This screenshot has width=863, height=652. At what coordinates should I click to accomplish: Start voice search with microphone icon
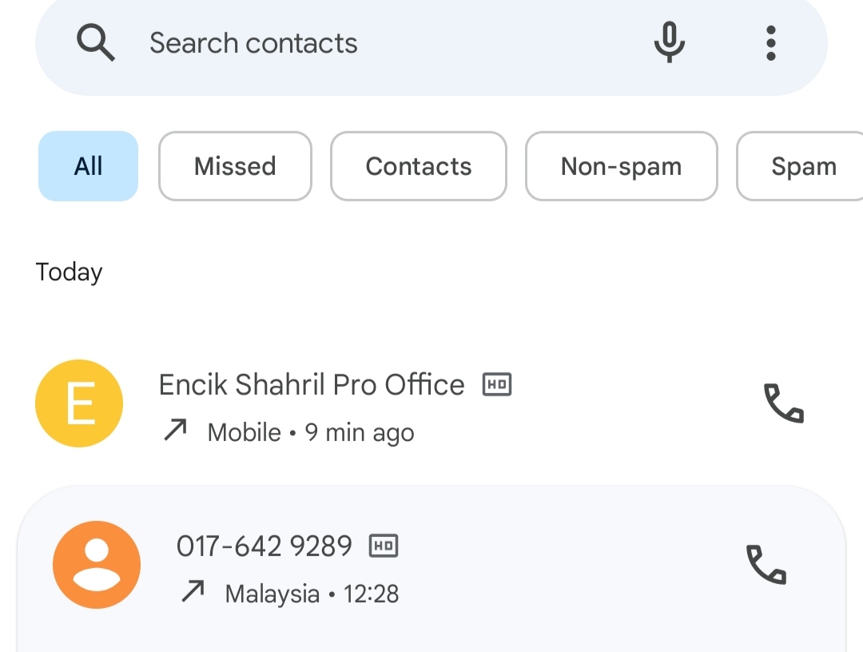tap(668, 42)
